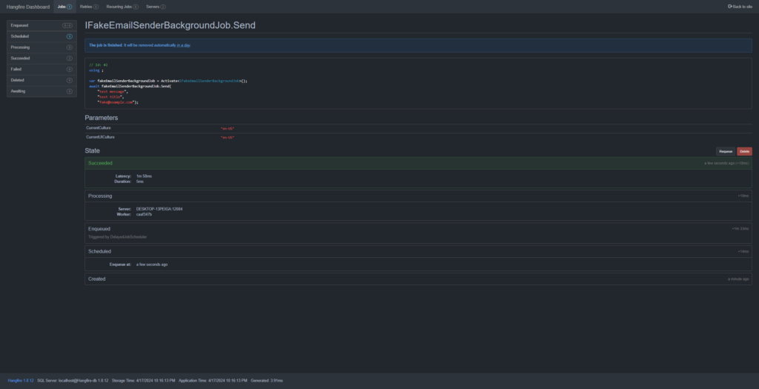Go to the Hangfire Dashboard home link

point(28,6)
